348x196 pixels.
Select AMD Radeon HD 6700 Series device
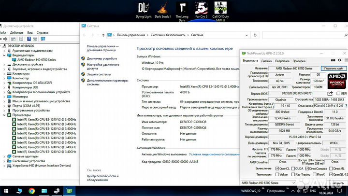click(36, 60)
